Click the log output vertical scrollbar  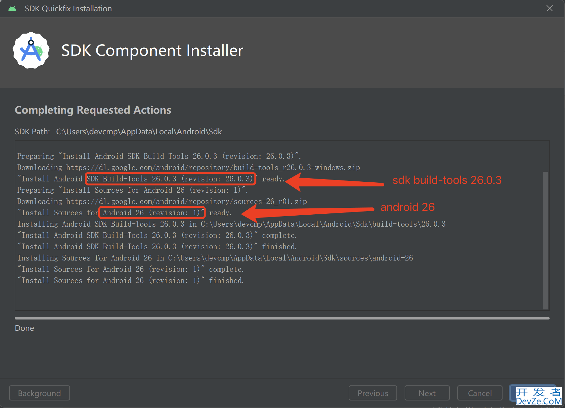coord(546,240)
